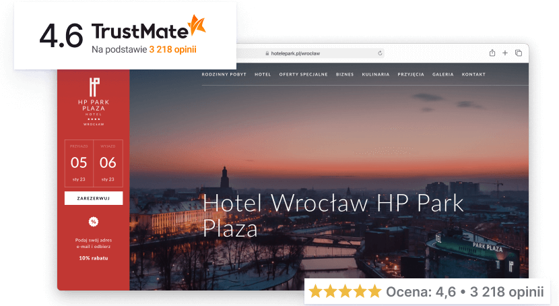Click the percent discount icon
The width and height of the screenshot is (559, 306).
94,222
